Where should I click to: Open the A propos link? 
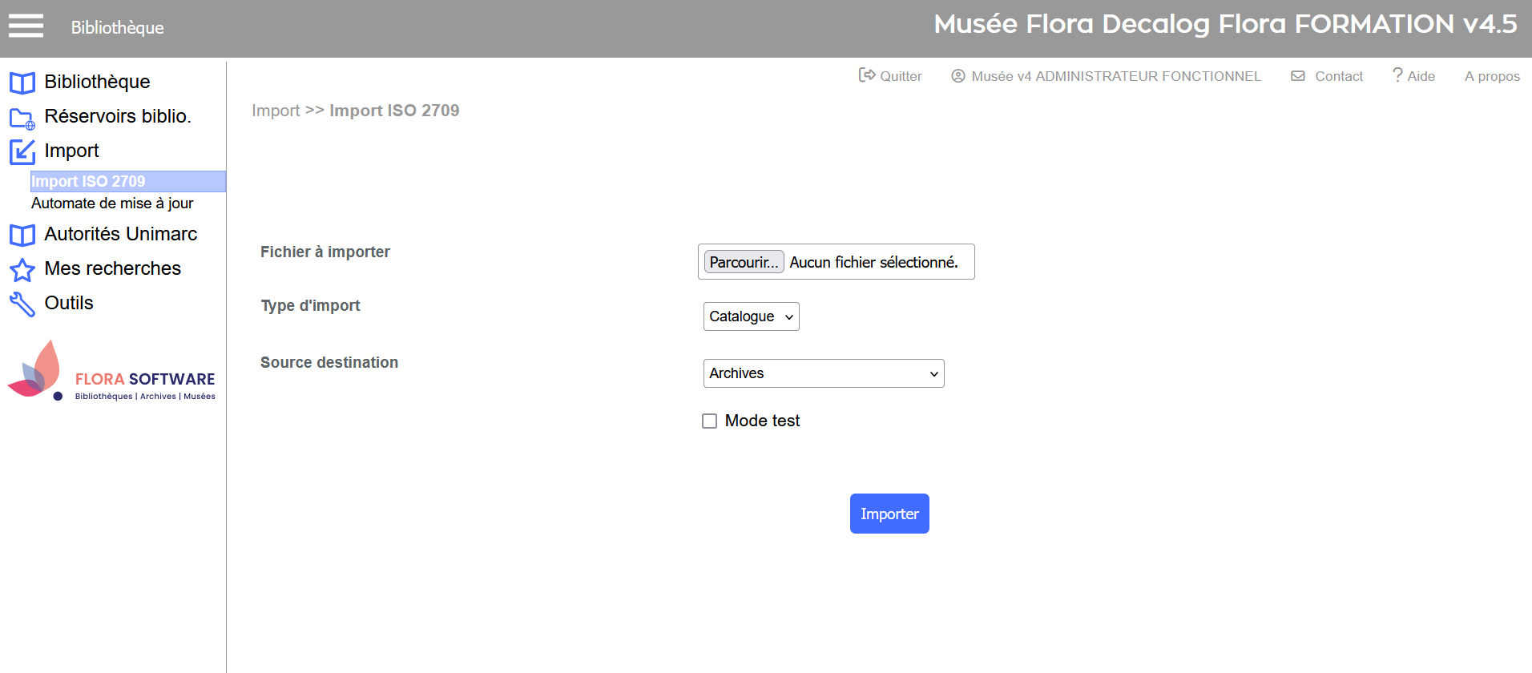point(1492,76)
